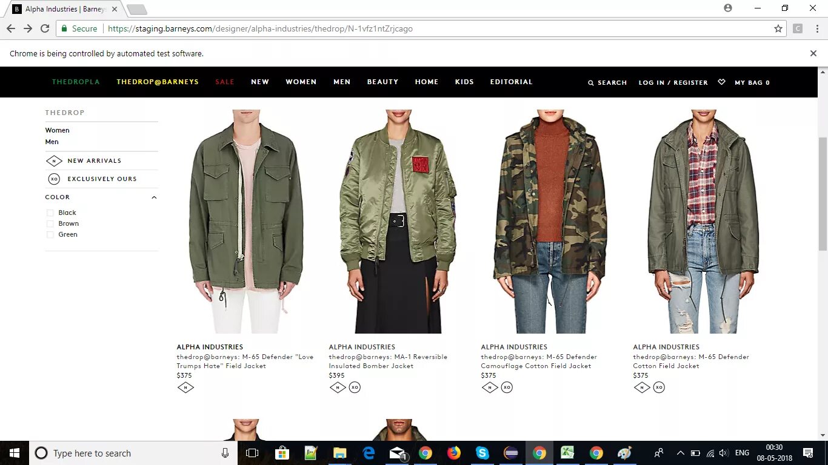The width and height of the screenshot is (828, 465).
Task: Show hidden system tray icons chevron
Action: coord(680,453)
